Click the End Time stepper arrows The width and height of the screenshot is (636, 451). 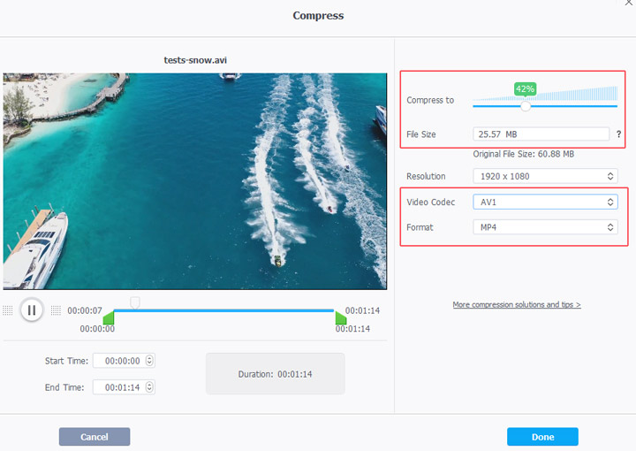(149, 387)
